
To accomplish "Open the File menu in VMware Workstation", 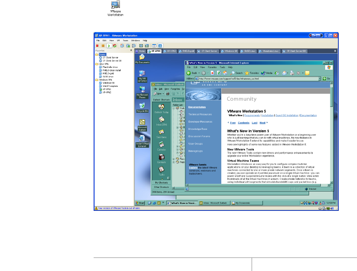I will [98, 40].
